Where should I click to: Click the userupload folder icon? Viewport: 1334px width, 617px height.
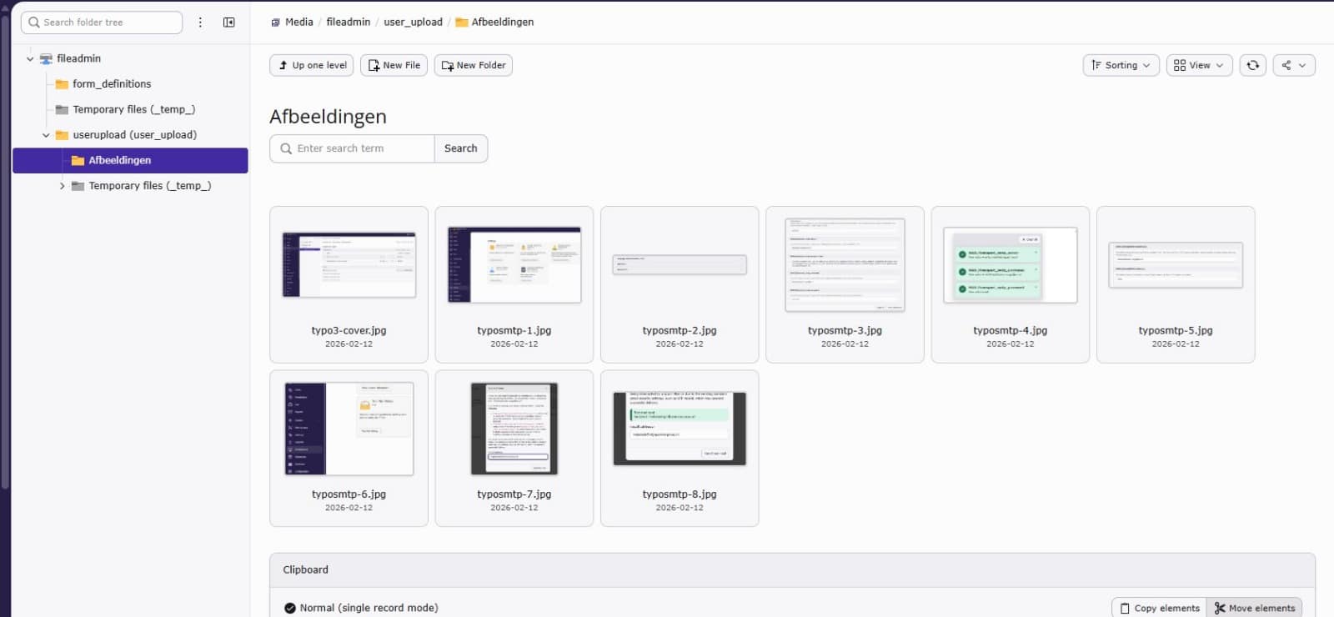click(62, 135)
